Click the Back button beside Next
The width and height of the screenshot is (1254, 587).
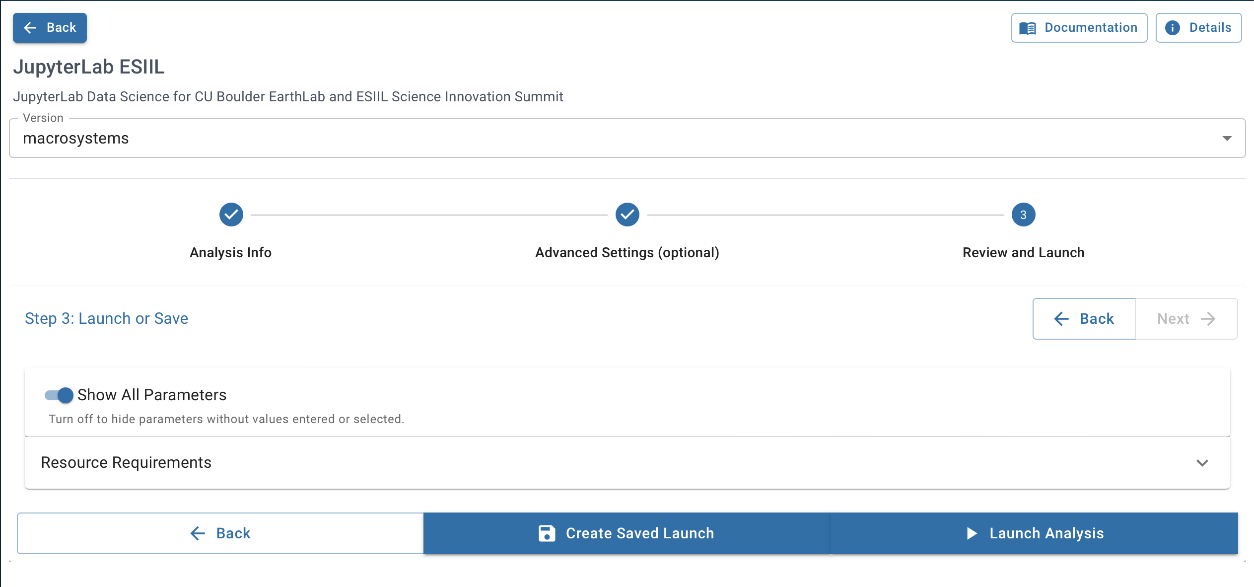coord(1084,319)
